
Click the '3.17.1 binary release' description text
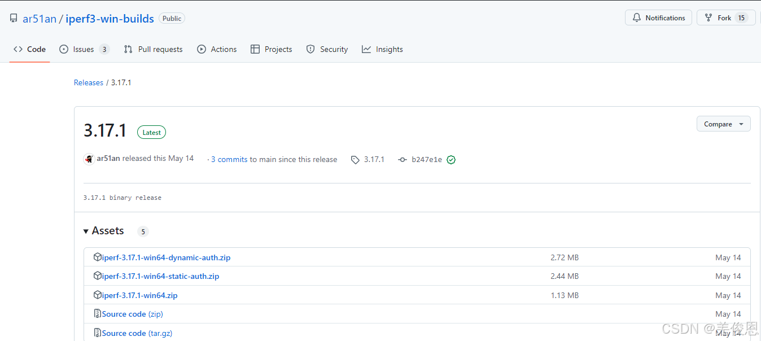pos(122,198)
